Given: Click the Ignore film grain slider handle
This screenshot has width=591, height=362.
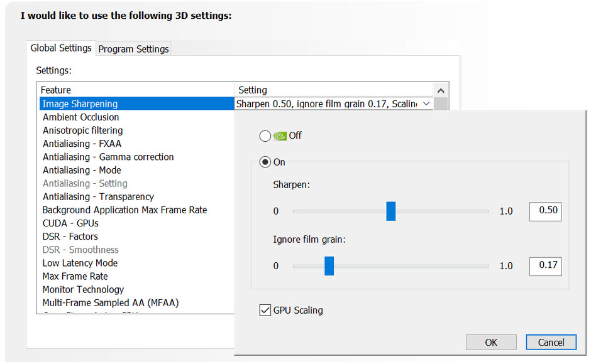Looking at the screenshot, I should tap(329, 265).
